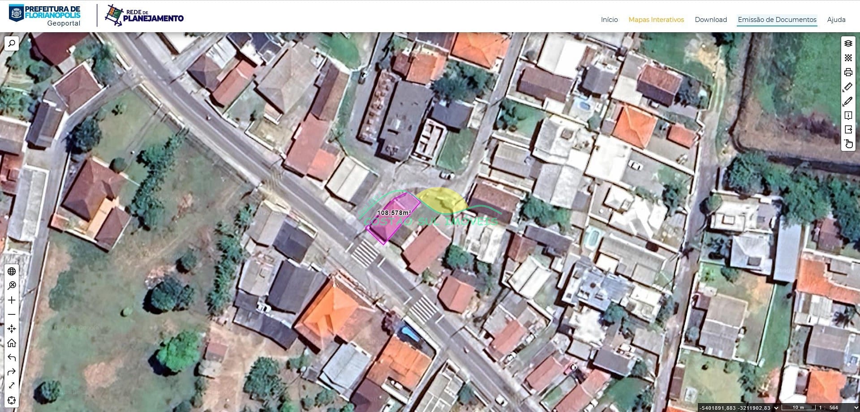Click the zoom out minus button
Screen dimensions: 860x412
click(x=12, y=314)
